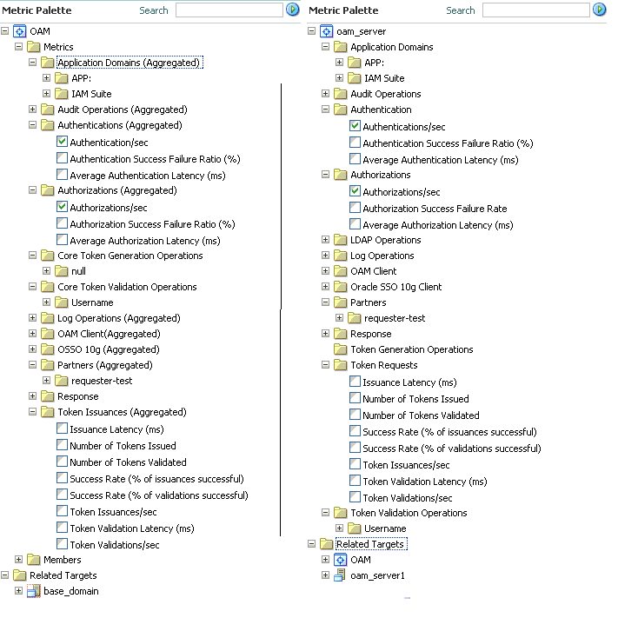The height and width of the screenshot is (618, 618).
Task: Click the oam_server root label
Action: pyautogui.click(x=361, y=31)
